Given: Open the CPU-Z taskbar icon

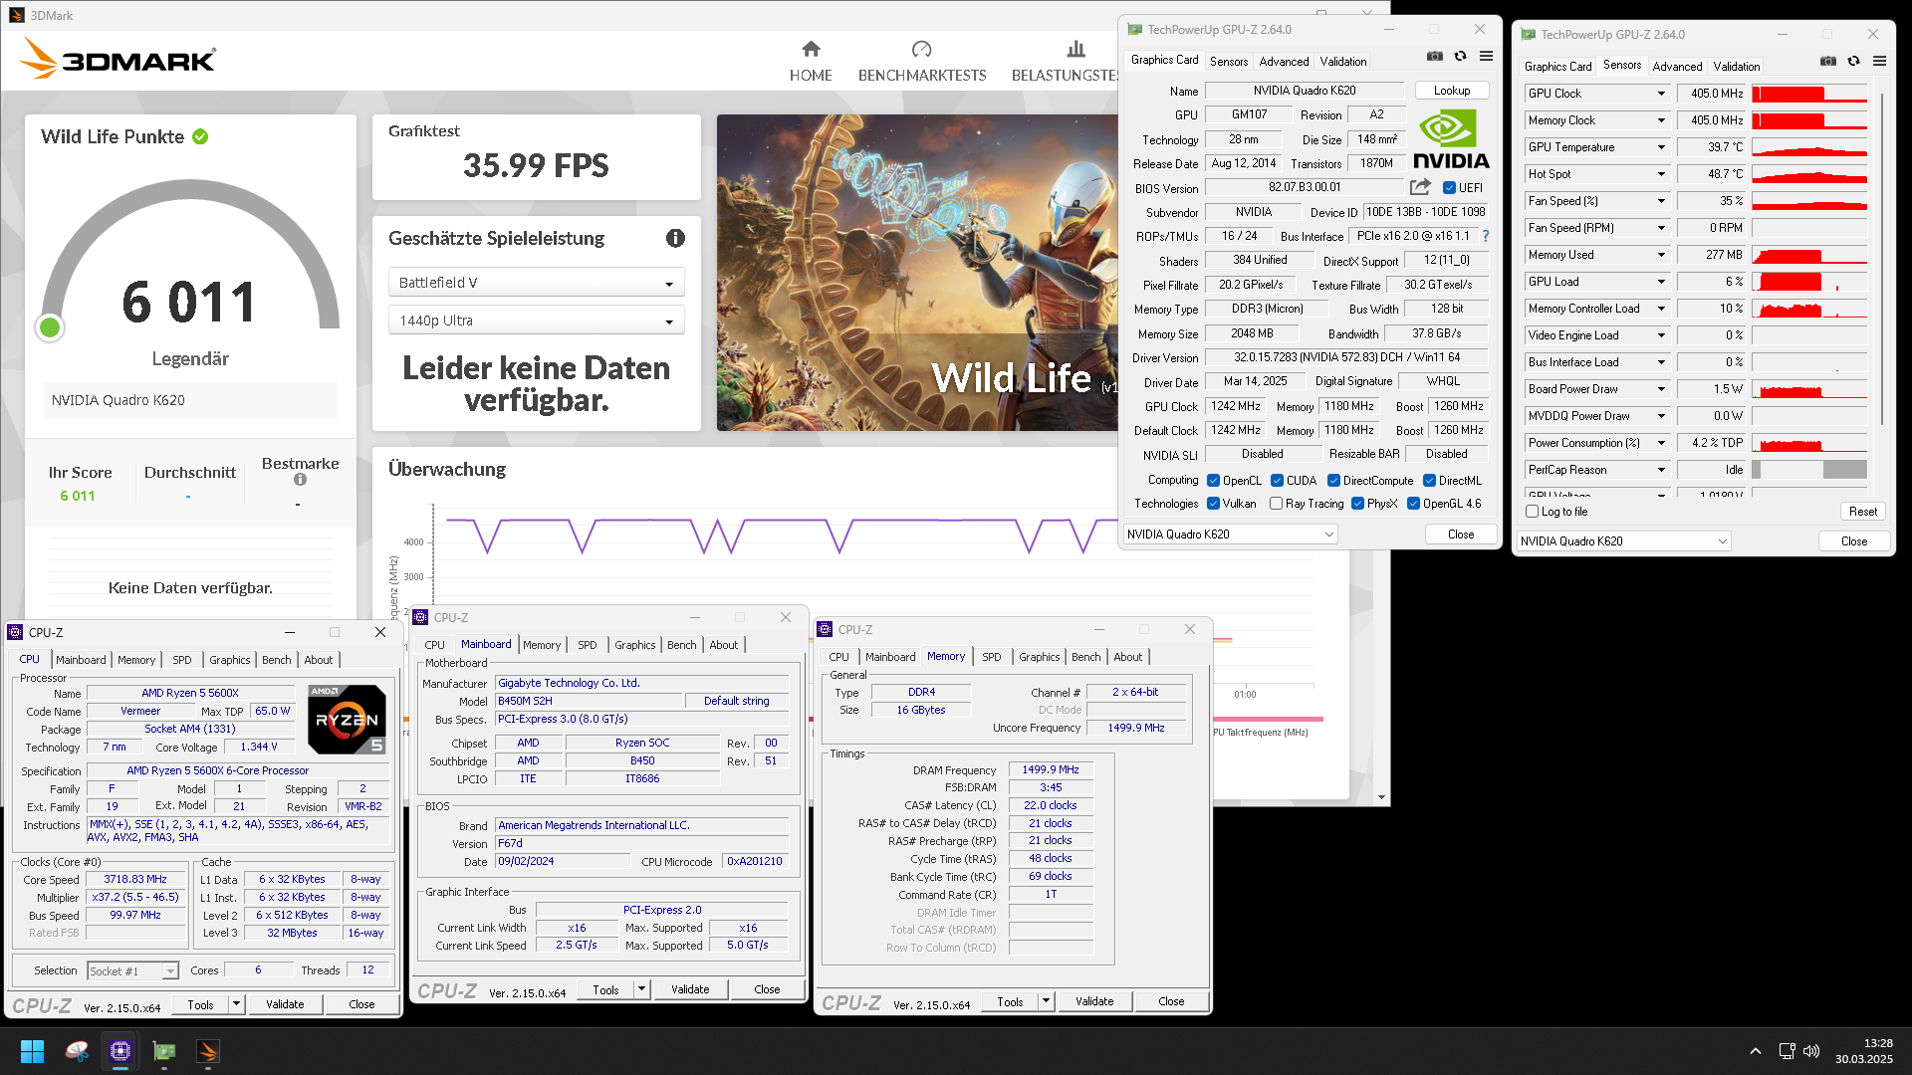Looking at the screenshot, I should pos(120,1051).
